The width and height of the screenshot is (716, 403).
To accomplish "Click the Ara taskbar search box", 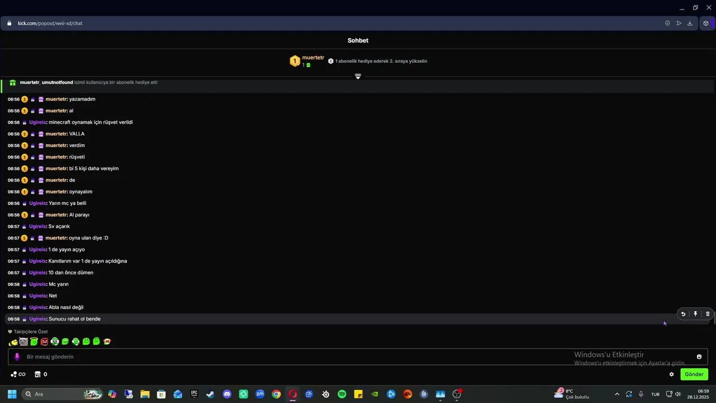I will pos(63,394).
